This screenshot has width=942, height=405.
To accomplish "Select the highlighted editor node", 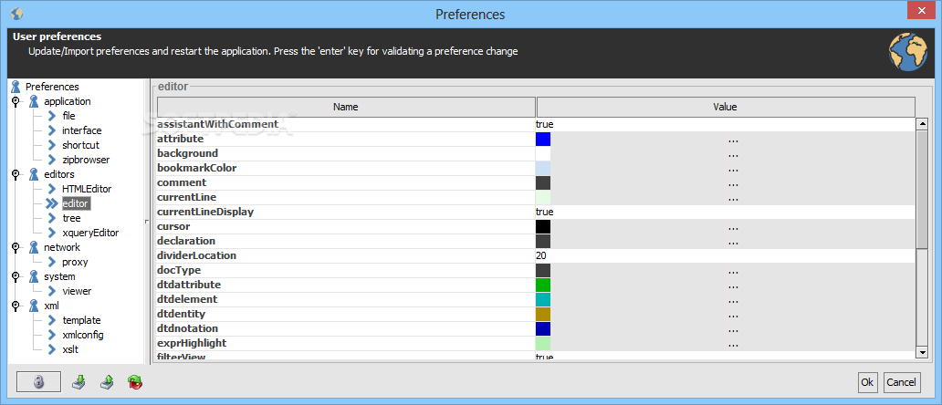I will 75,203.
